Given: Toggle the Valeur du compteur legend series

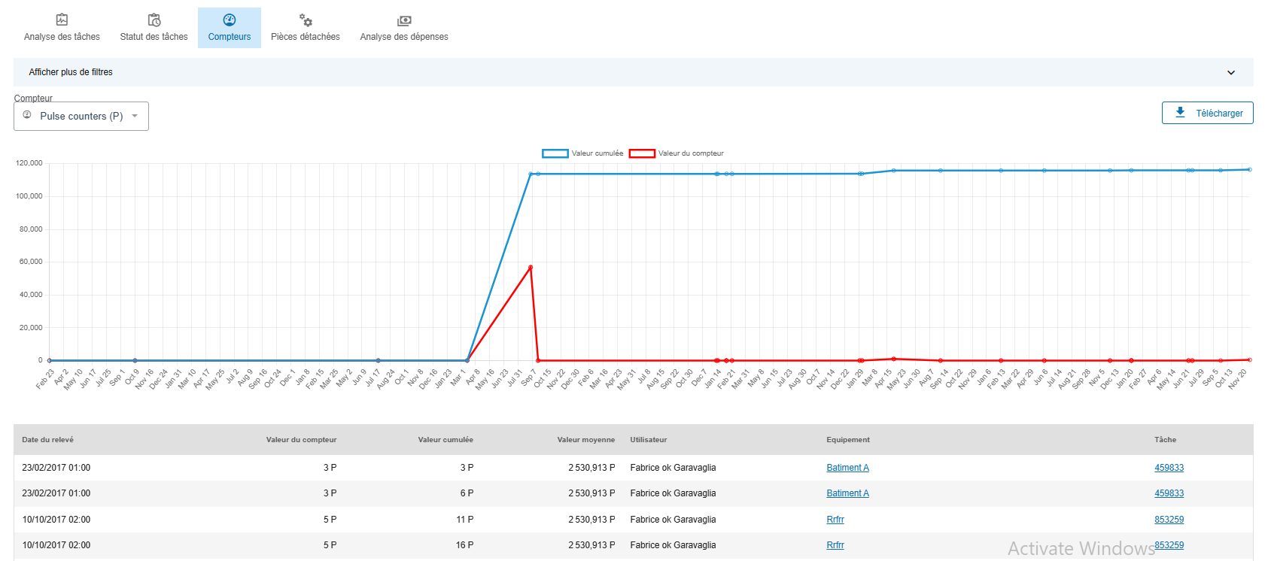Looking at the screenshot, I should coord(642,153).
